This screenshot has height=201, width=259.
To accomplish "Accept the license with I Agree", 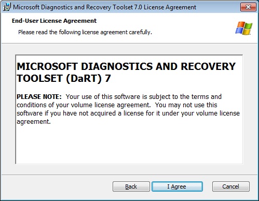I will coord(177,186).
